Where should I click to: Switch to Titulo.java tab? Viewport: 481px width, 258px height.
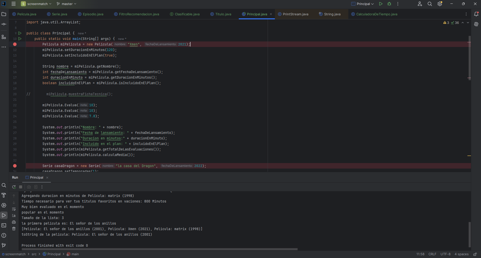coord(221,14)
